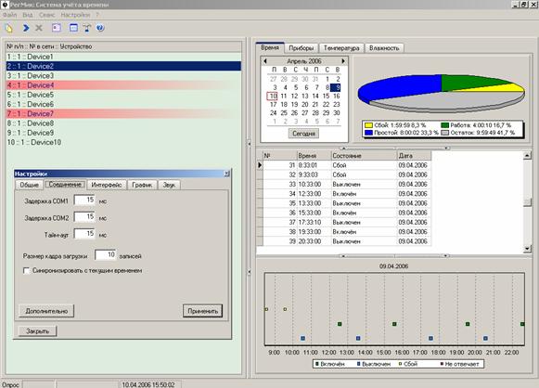
Task: Select red-highlighted Device4 row
Action: pos(123,85)
